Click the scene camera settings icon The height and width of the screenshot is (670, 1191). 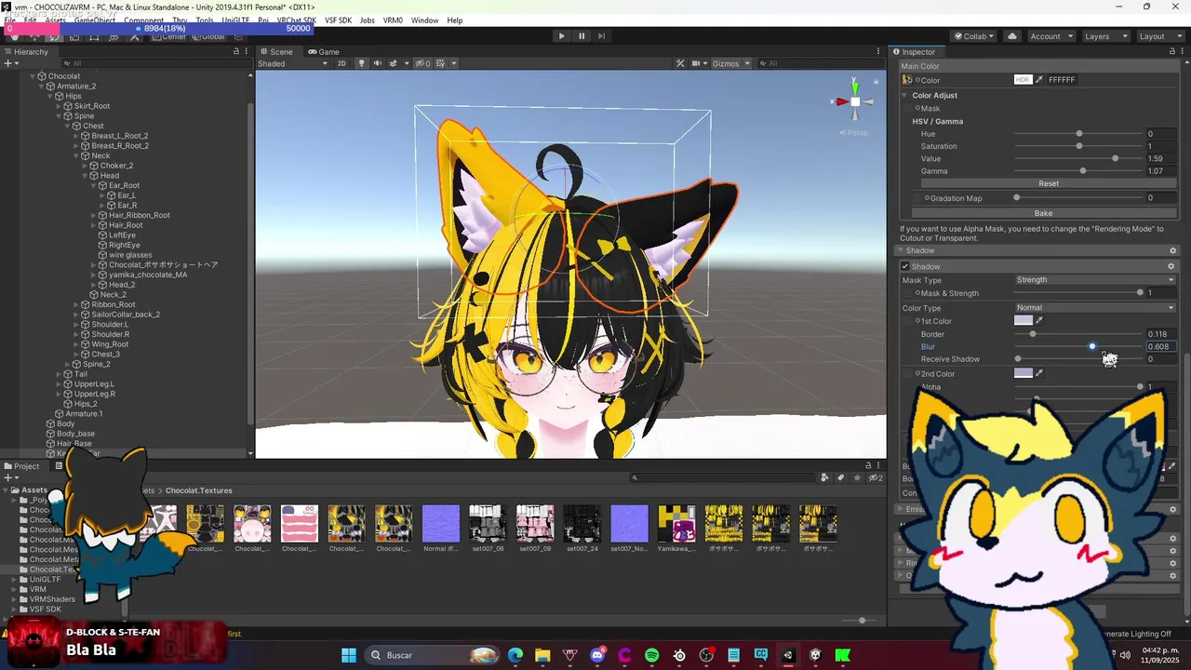pos(698,63)
